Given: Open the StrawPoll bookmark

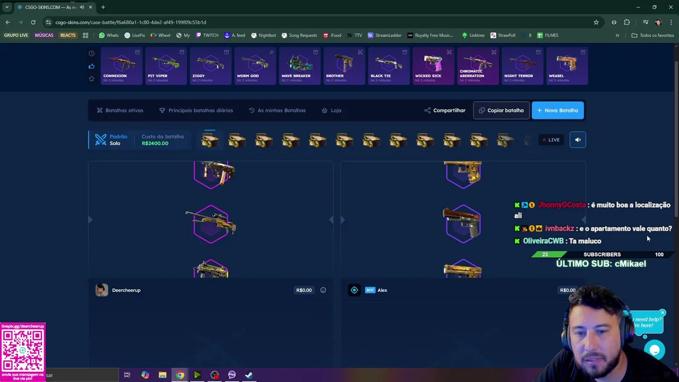Looking at the screenshot, I should [503, 36].
